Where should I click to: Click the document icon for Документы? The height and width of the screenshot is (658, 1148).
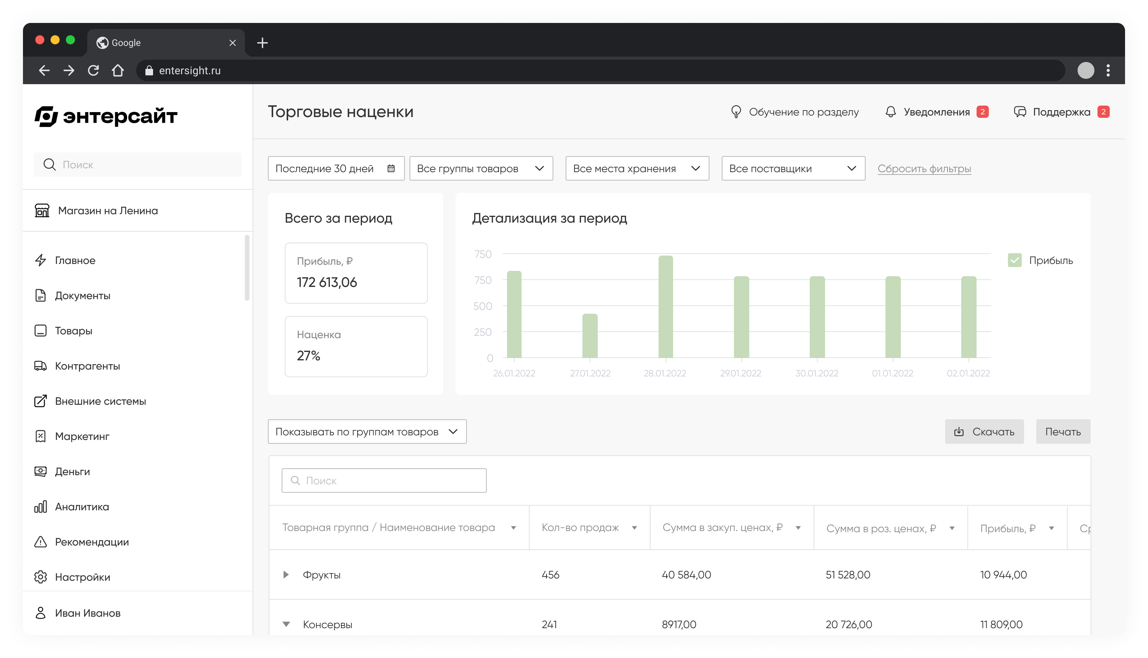[x=41, y=296]
